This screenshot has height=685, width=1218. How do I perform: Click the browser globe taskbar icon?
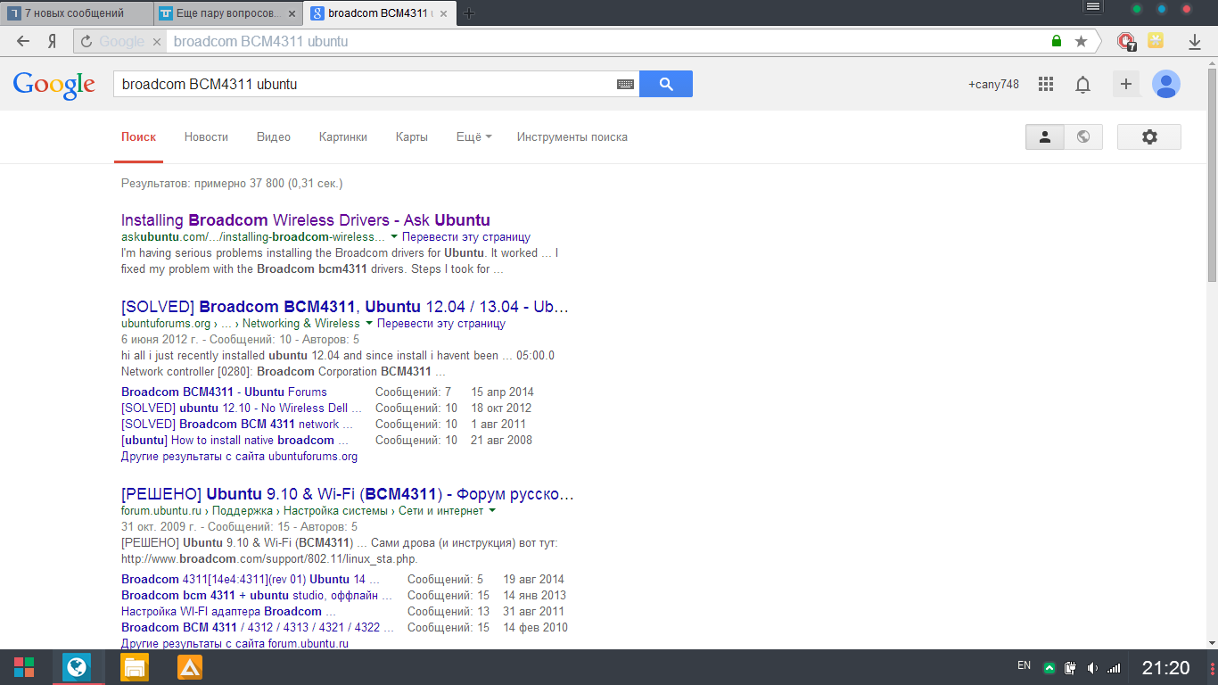click(x=77, y=667)
